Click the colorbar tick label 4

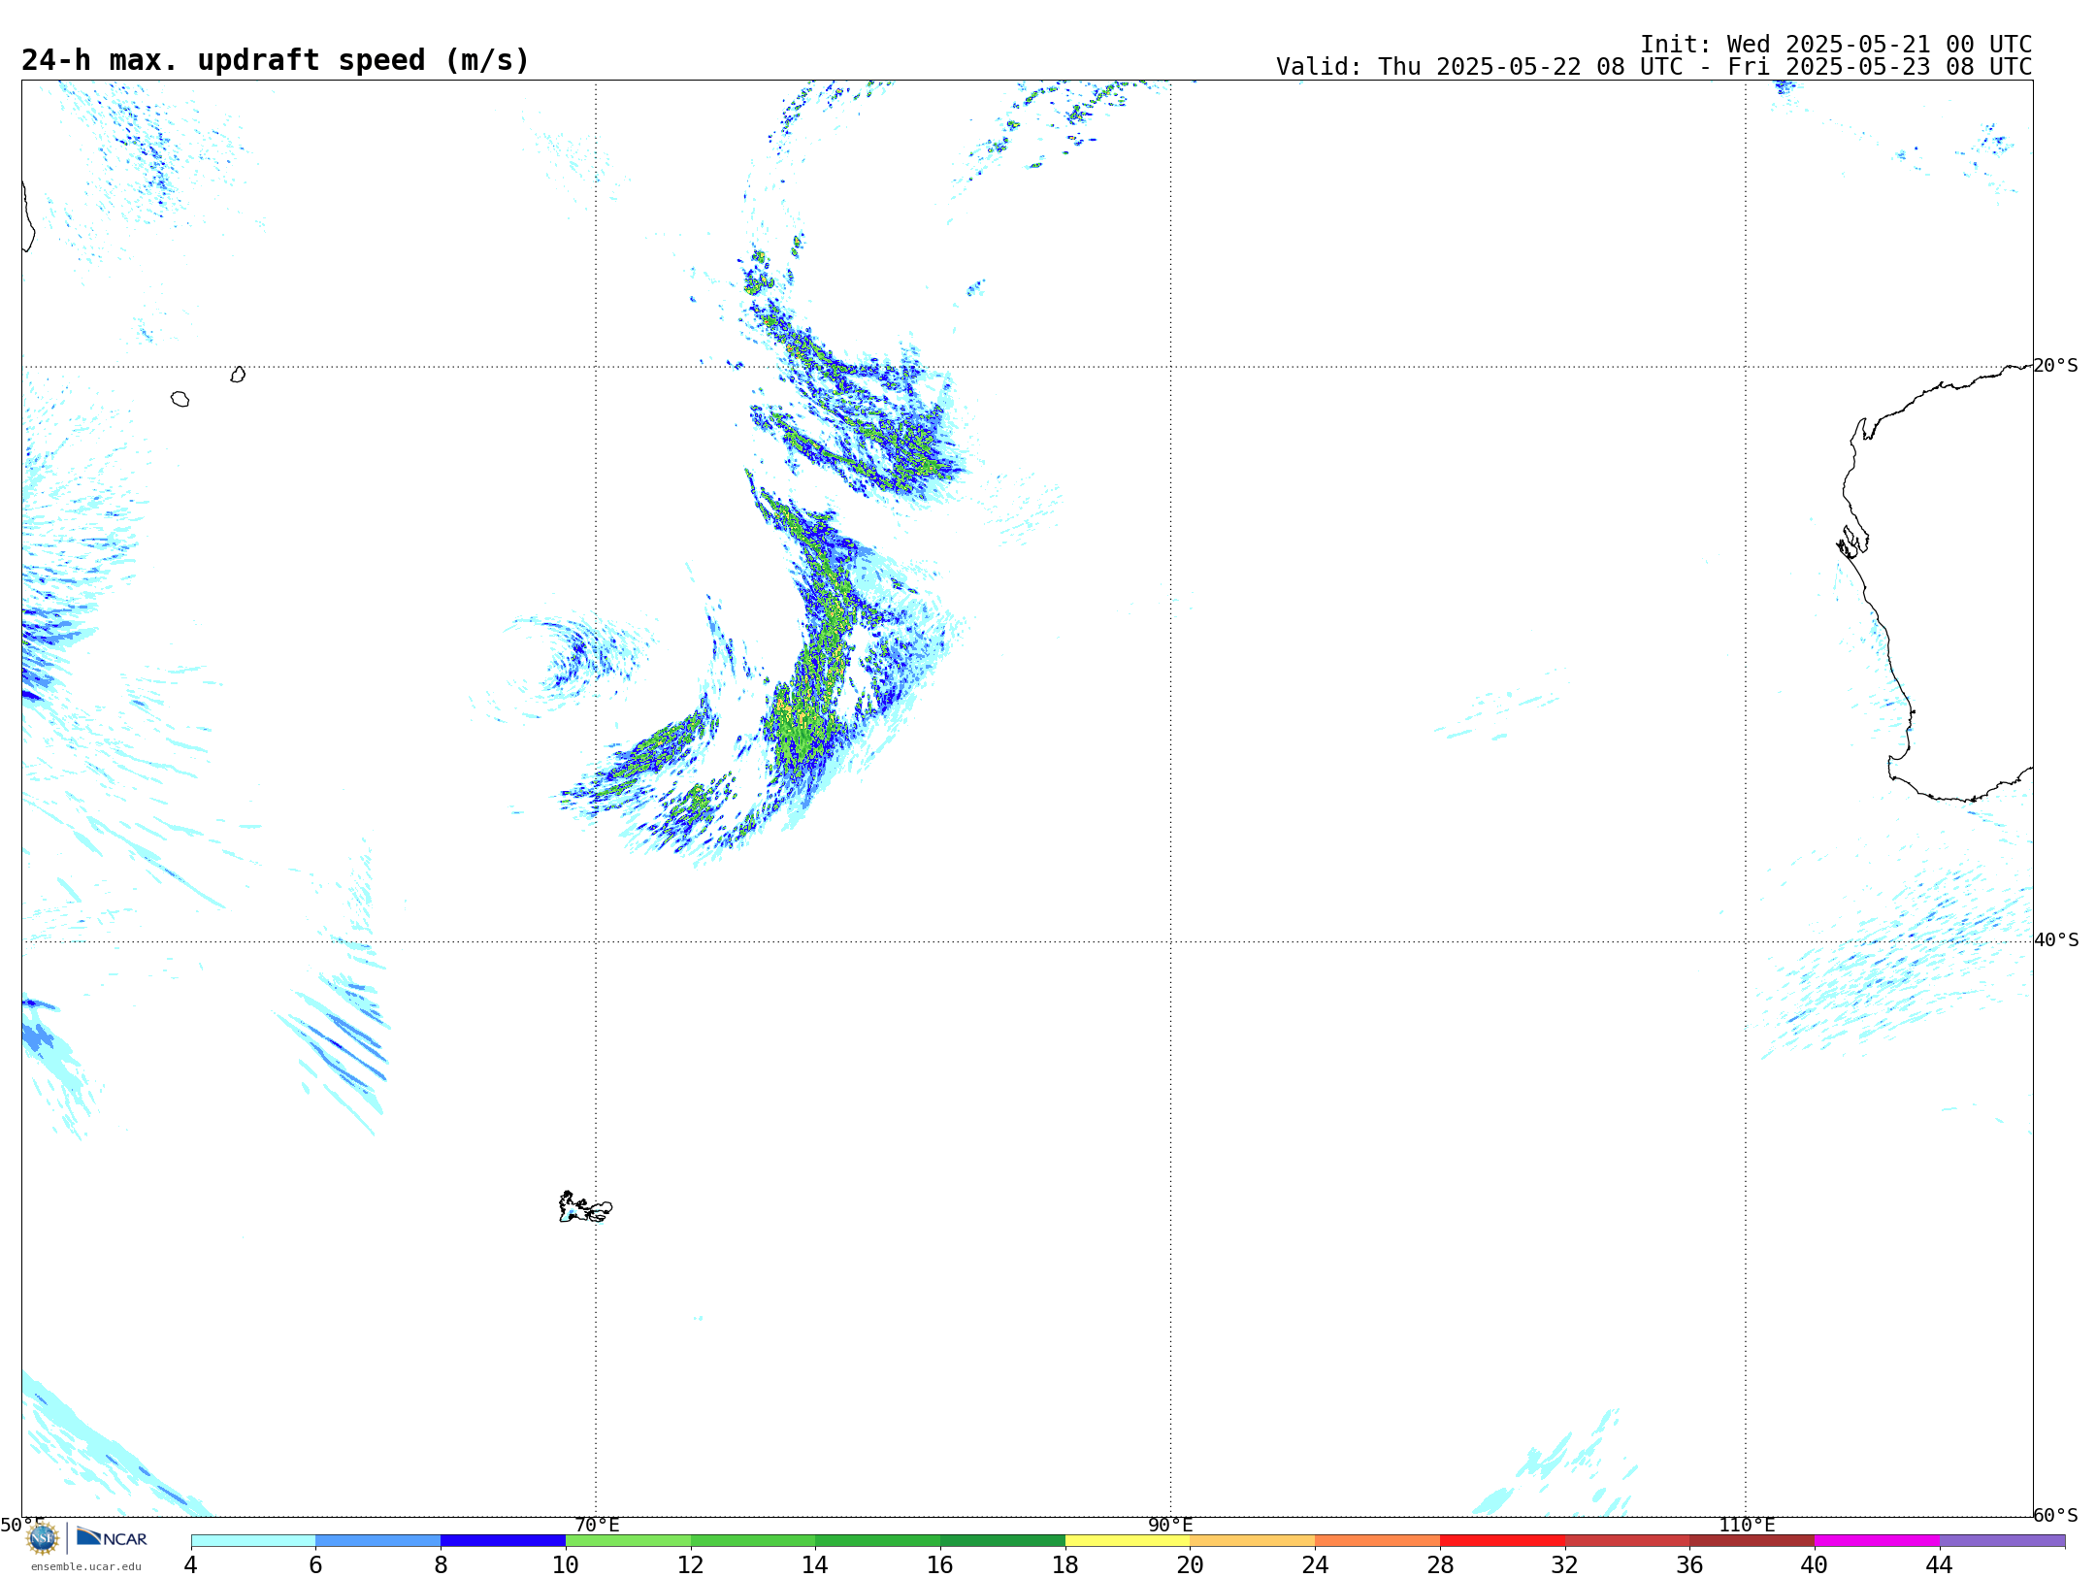click(x=190, y=1564)
